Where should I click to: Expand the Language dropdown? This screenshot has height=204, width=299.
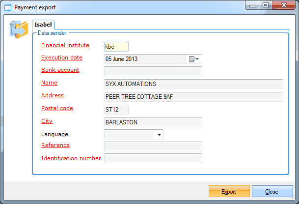pyautogui.click(x=159, y=134)
